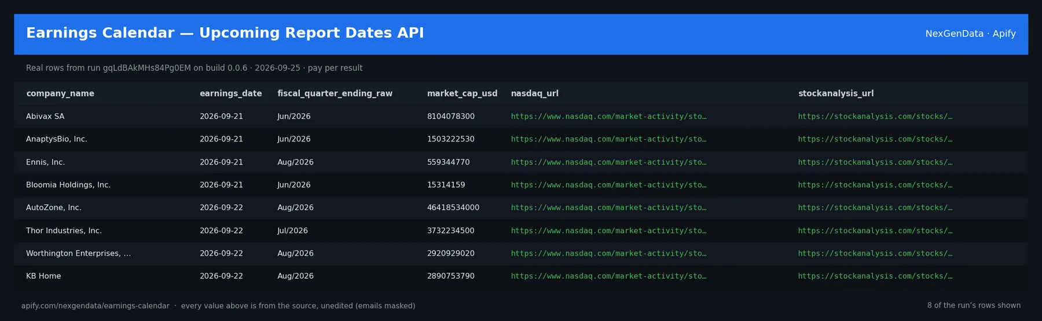Click market cap value 2920929020

click(x=451, y=253)
